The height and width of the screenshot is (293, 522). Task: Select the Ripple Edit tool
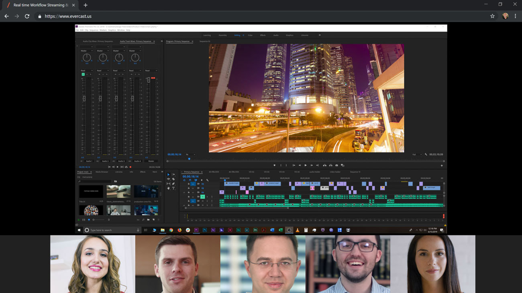point(168,179)
